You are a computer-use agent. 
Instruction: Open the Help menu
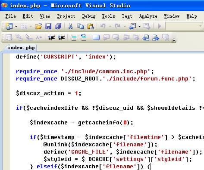[191, 16]
